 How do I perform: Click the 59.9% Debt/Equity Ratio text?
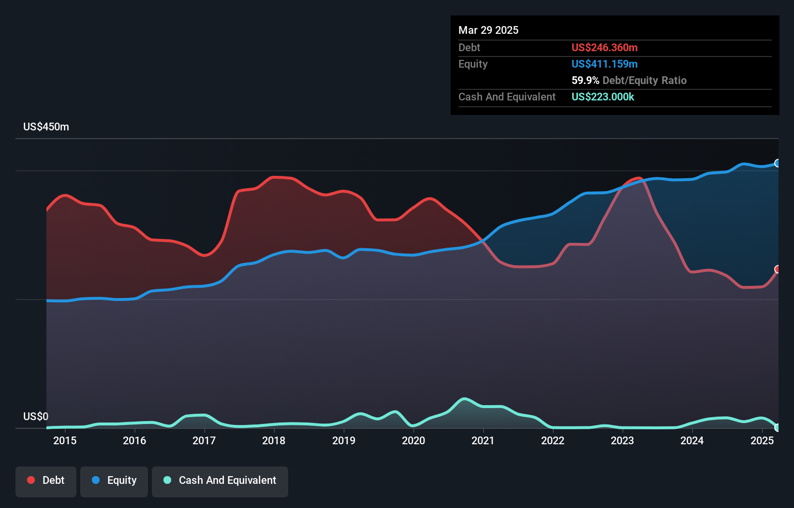coord(629,80)
